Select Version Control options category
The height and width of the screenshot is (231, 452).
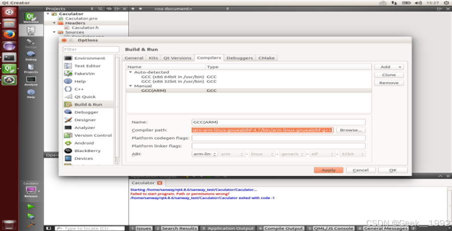[x=89, y=135]
